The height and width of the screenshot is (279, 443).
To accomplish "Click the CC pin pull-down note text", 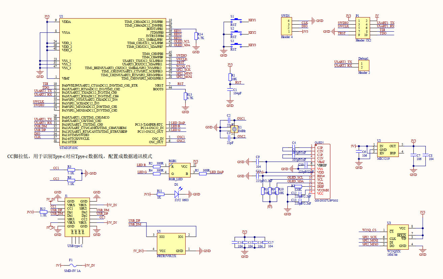I will pos(79,156).
